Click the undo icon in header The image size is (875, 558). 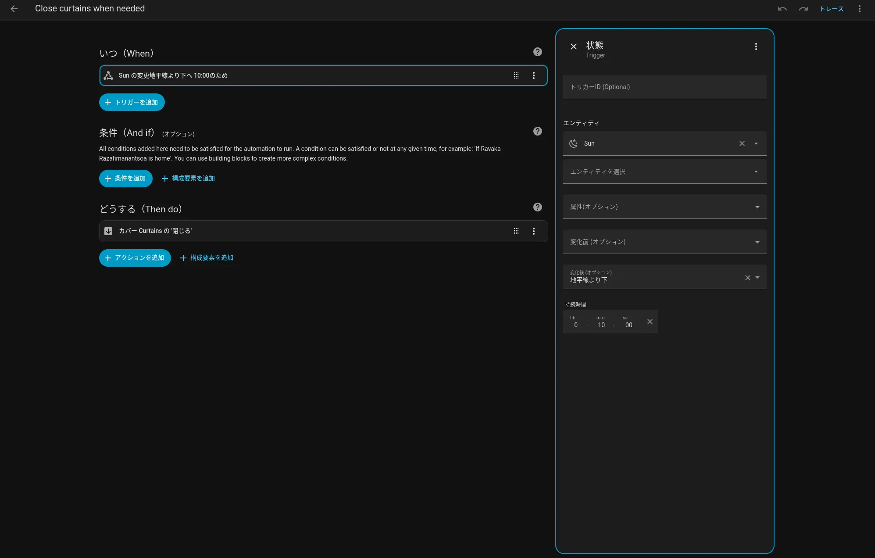(x=782, y=9)
